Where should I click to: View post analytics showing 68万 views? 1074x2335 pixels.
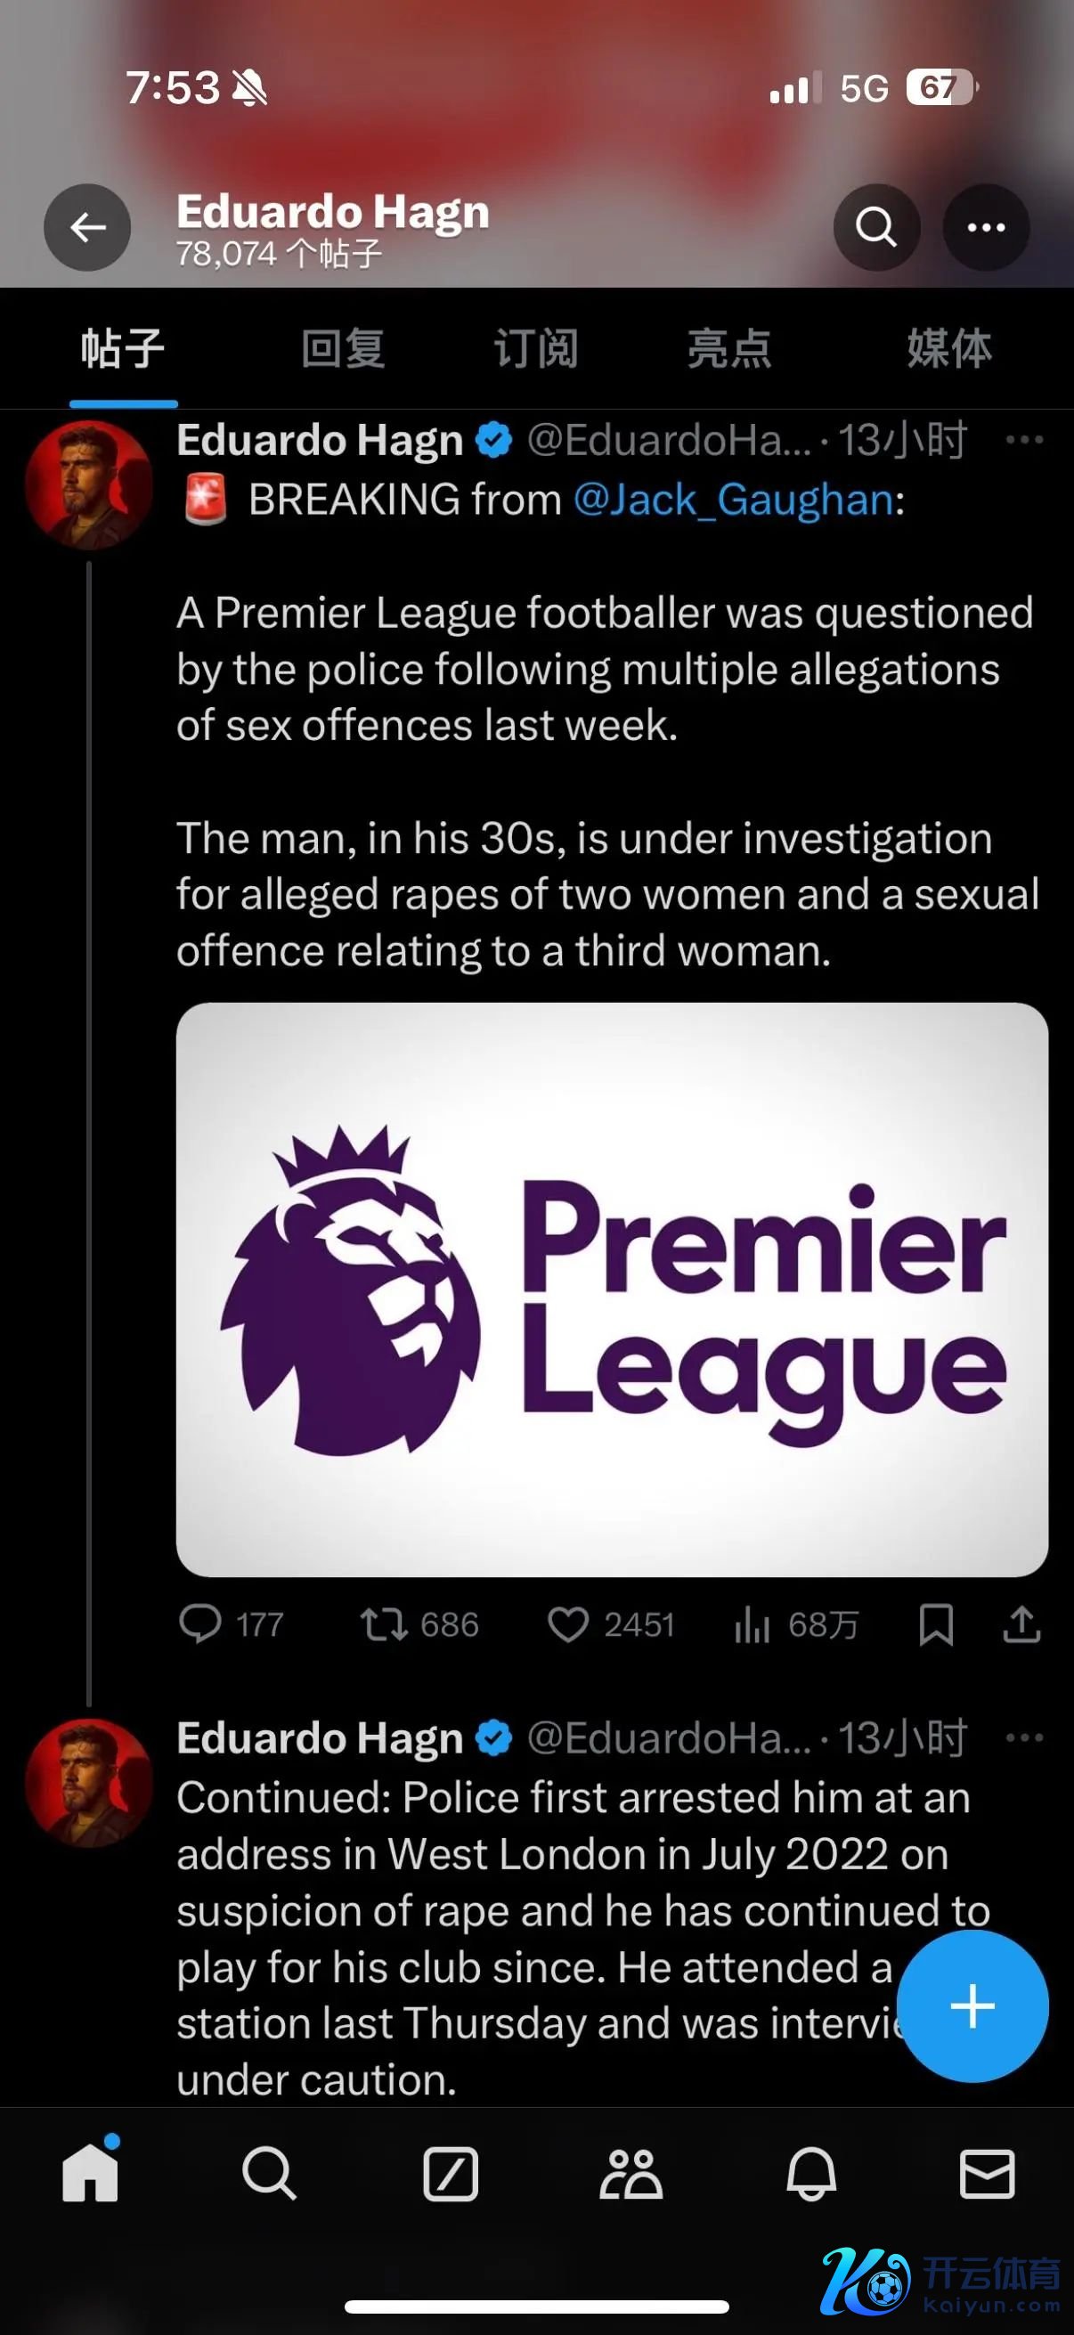pos(753,1624)
